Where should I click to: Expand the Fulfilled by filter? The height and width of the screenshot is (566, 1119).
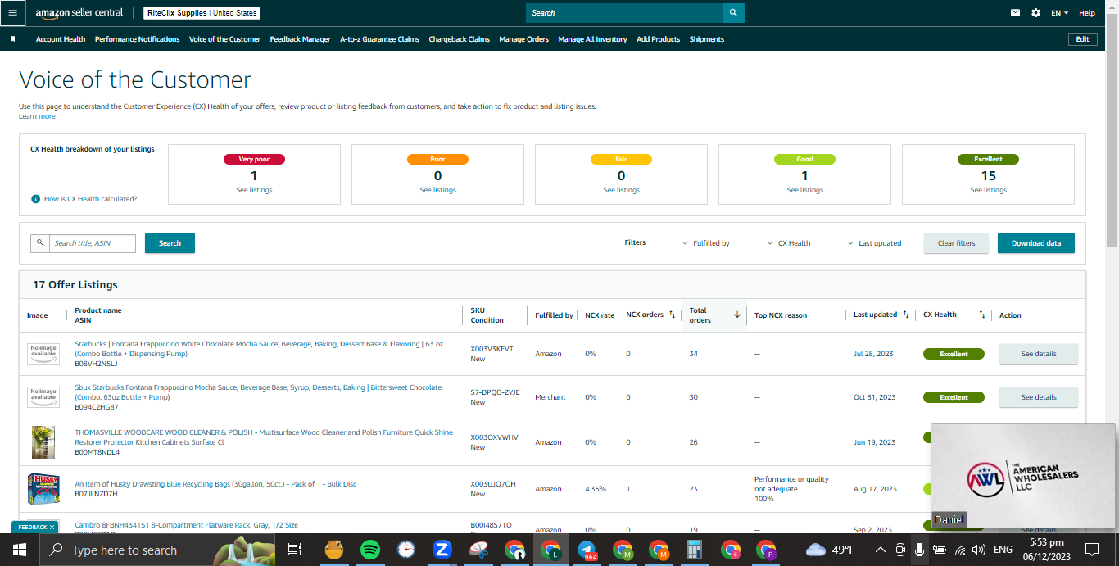[x=705, y=243]
